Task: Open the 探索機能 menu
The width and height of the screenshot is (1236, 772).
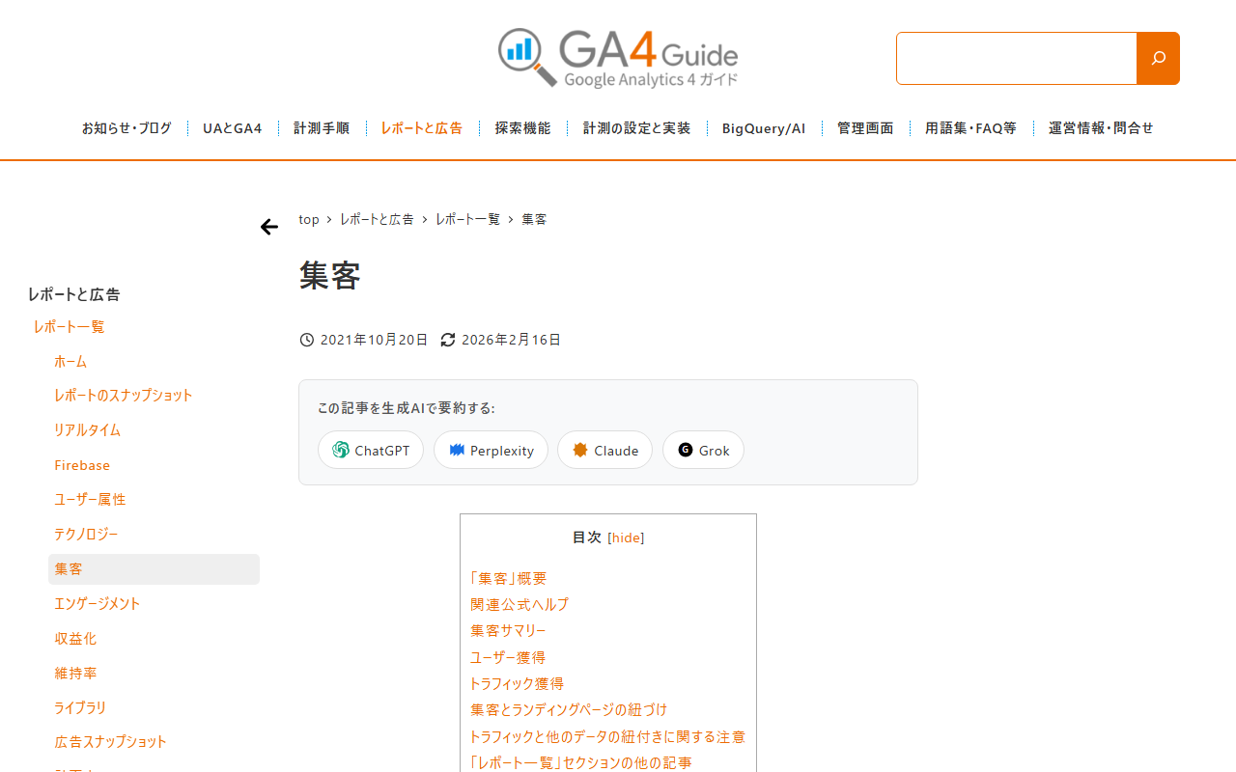Action: tap(522, 128)
